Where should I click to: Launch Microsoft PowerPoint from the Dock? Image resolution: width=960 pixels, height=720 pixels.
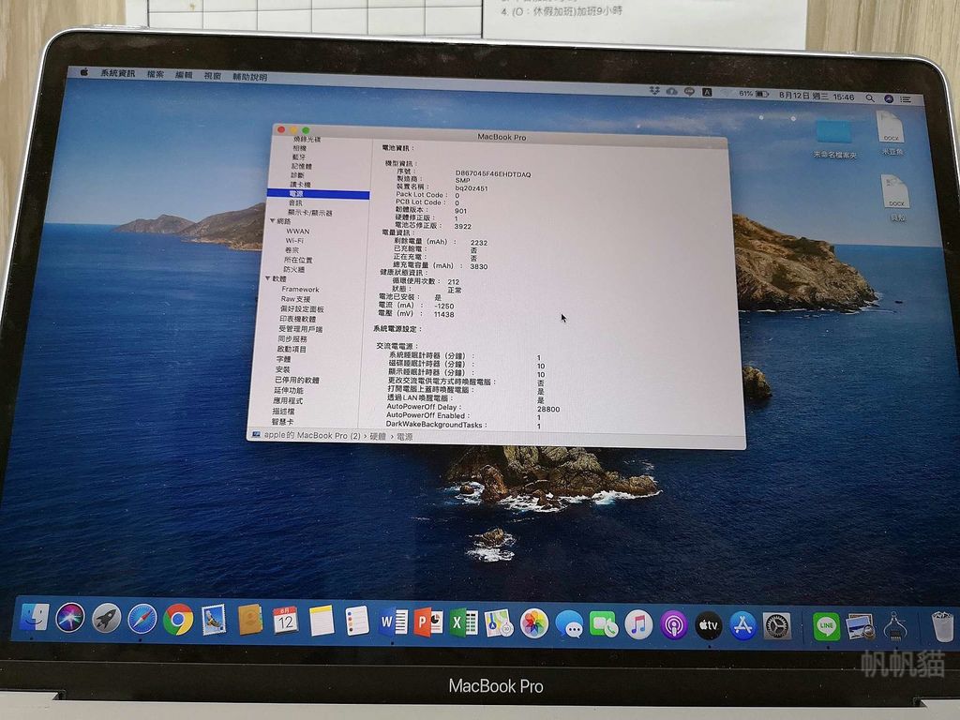427,623
